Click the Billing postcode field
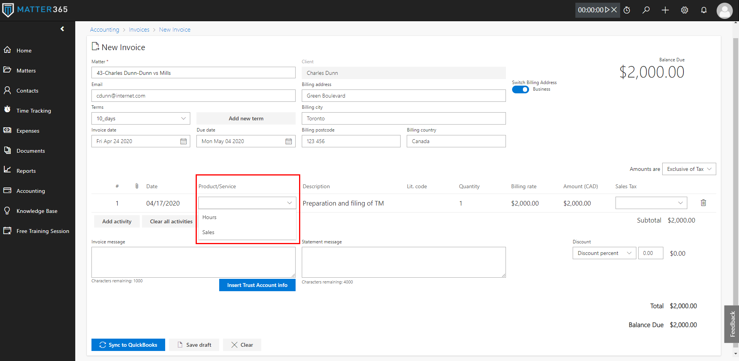Screen dimensions: 739x361 (351, 141)
